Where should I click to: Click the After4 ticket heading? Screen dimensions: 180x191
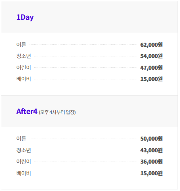tap(27, 111)
